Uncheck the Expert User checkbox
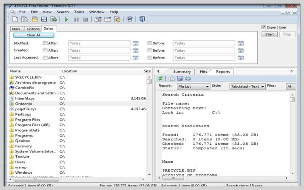This screenshot has width=304, height=190. (x=263, y=27)
